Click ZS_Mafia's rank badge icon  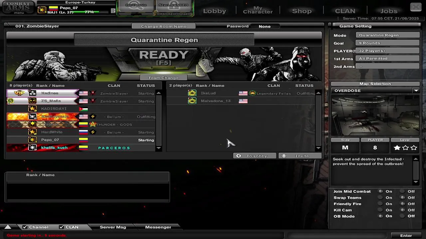[x=32, y=101]
